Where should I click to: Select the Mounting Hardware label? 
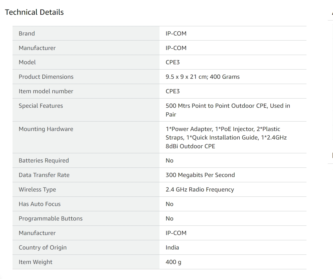point(46,129)
